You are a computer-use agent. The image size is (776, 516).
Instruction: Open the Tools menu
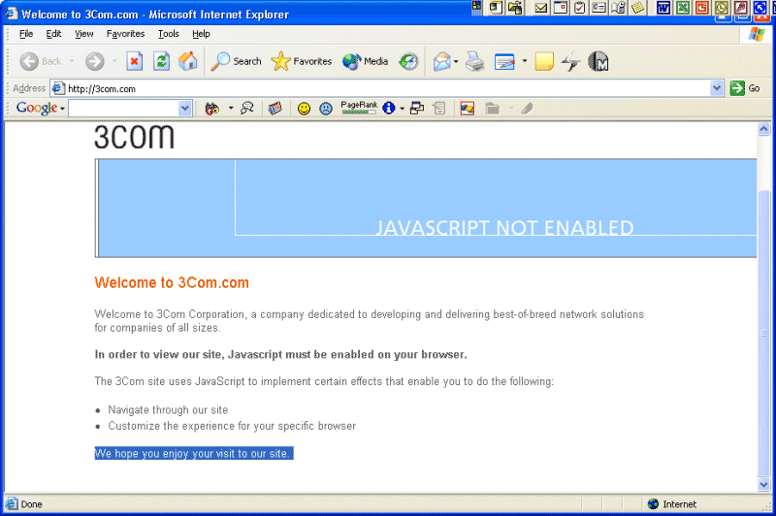[168, 34]
